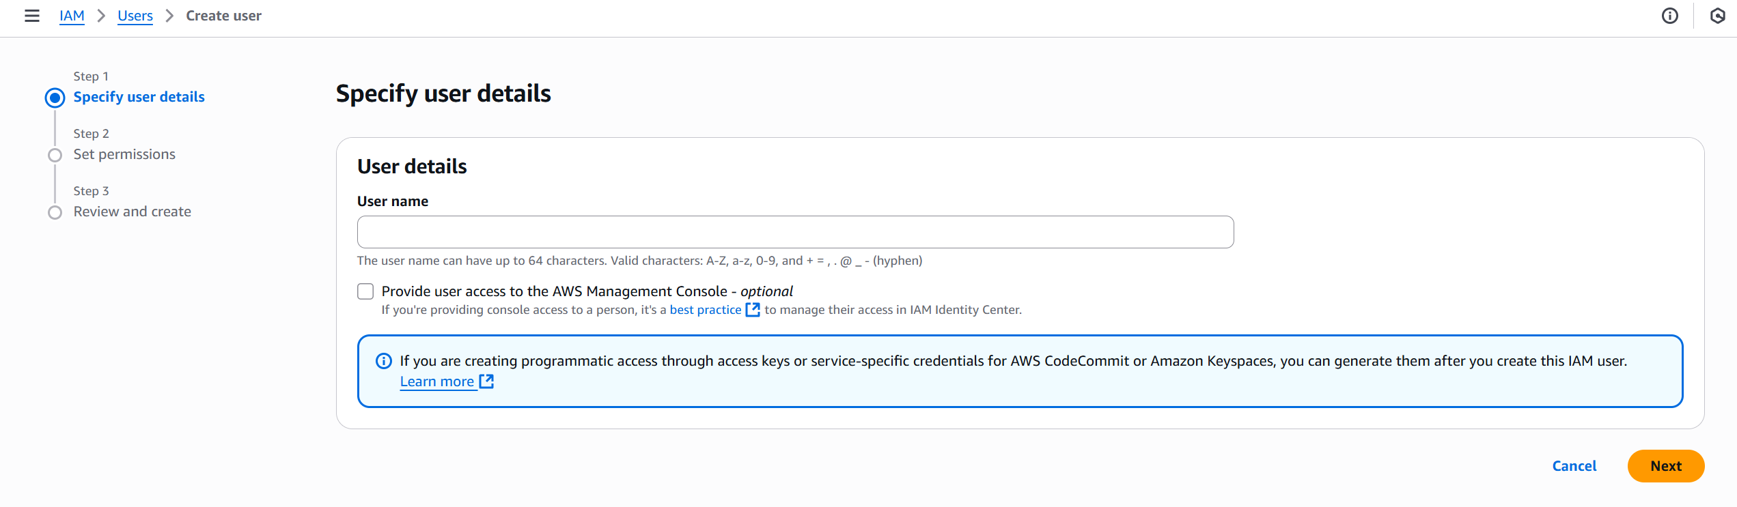This screenshot has width=1737, height=507.
Task: Navigate to Users breadcrumb link
Action: pyautogui.click(x=135, y=16)
